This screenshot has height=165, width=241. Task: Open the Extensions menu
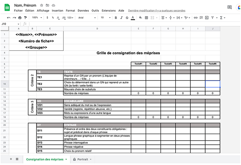coord(108,11)
